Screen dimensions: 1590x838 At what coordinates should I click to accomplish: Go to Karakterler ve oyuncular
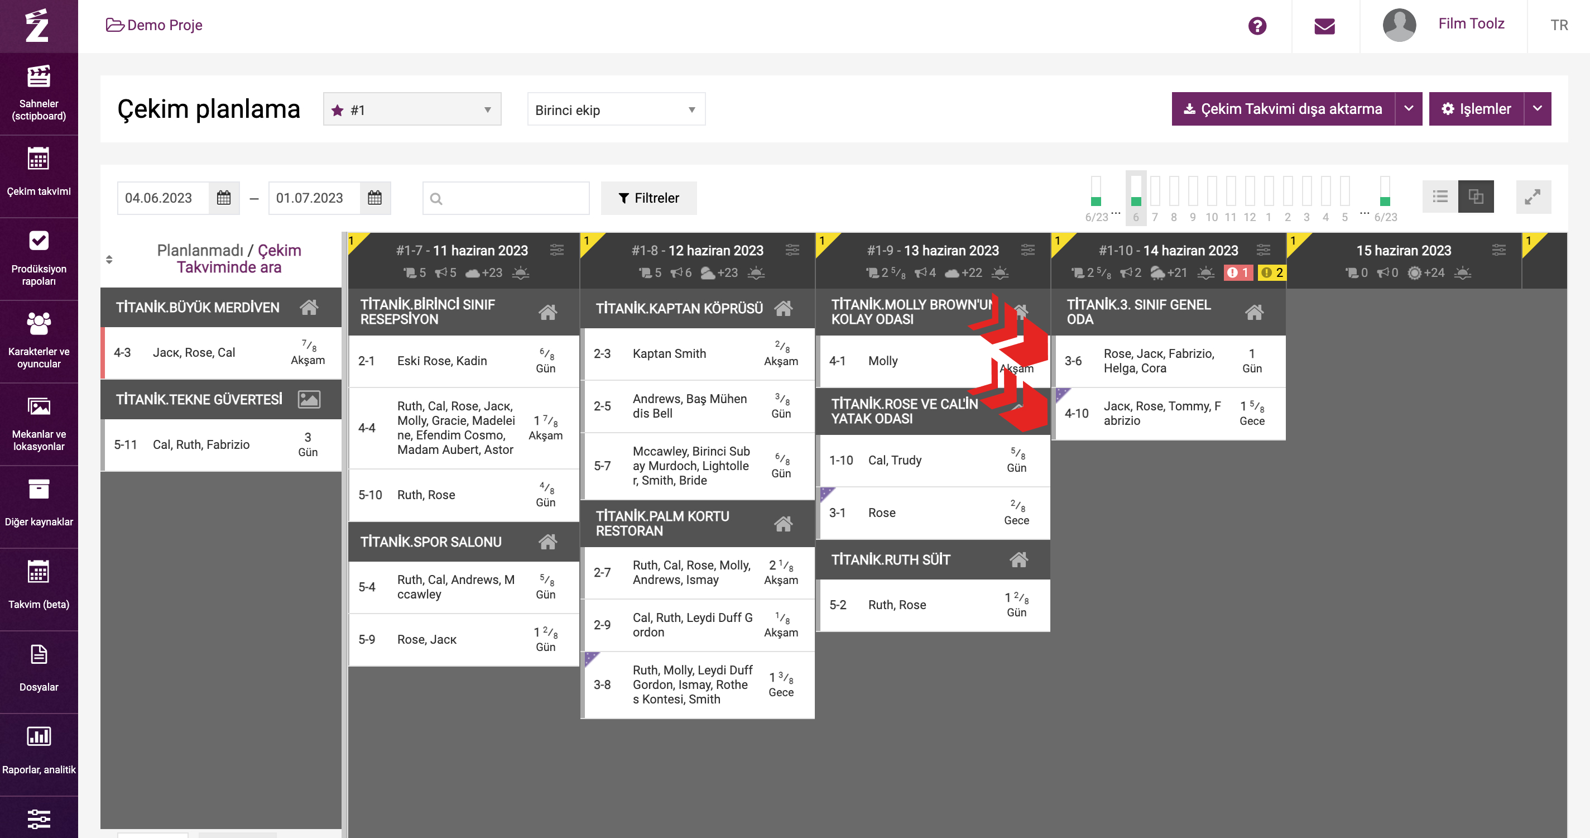point(39,342)
